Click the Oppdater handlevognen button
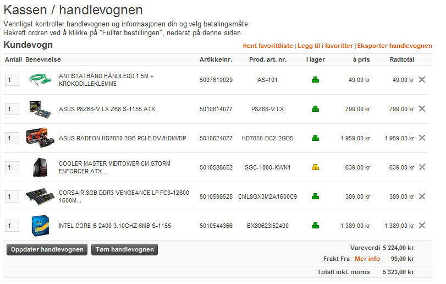Viewport: 446px width, 284px height. pyautogui.click(x=47, y=249)
